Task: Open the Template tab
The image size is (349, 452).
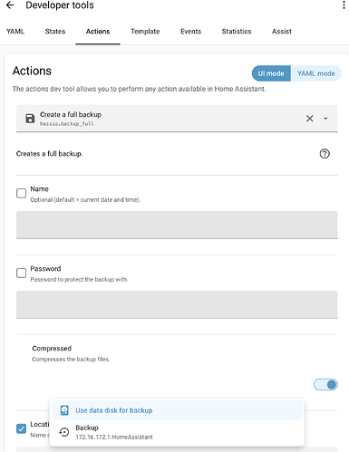Action: pos(145,32)
